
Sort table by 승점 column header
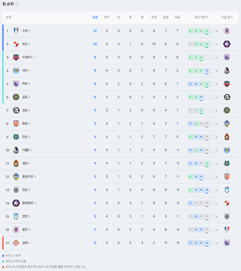(x=95, y=17)
